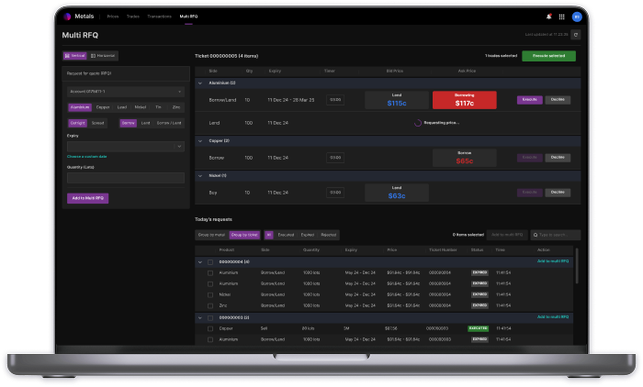Screen dimensions: 643x387
Task: Clear the Account selection with the X
Action: [x=178, y=91]
